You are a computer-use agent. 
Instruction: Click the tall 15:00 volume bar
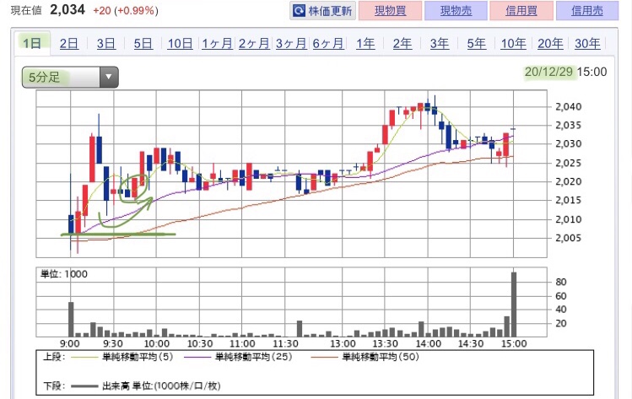514,305
